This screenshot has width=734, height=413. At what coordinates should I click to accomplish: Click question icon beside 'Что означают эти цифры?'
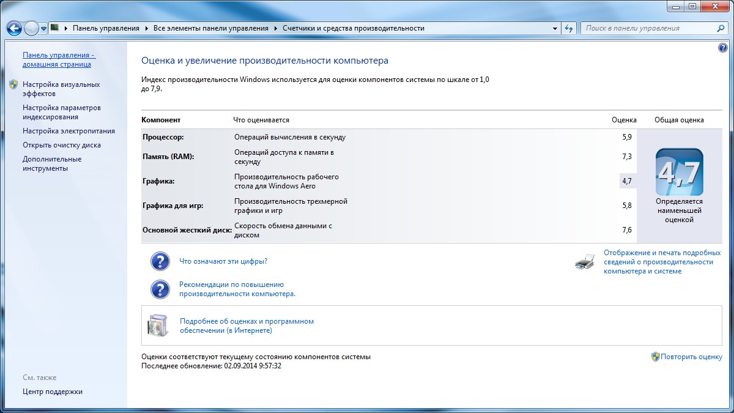point(160,261)
